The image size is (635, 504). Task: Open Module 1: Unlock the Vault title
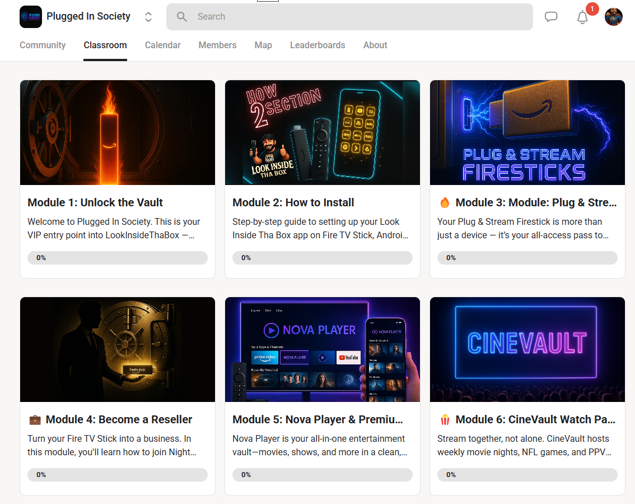click(95, 203)
